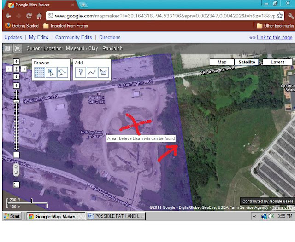Screen dimensions: 295x242
Task: Click the browser forward arrow
Action: pos(18,16)
